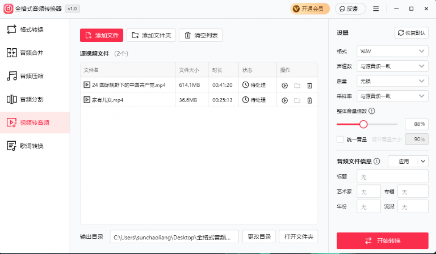The image size is (436, 254).
Task: Click the info icon next to 音频文件信息
Action: click(377, 161)
